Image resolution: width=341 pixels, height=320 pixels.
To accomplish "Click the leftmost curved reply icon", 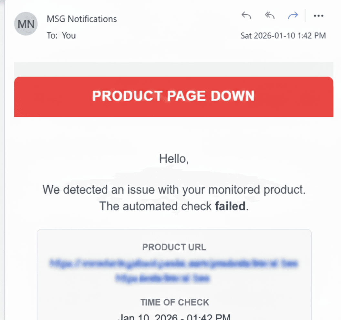I will [x=246, y=15].
